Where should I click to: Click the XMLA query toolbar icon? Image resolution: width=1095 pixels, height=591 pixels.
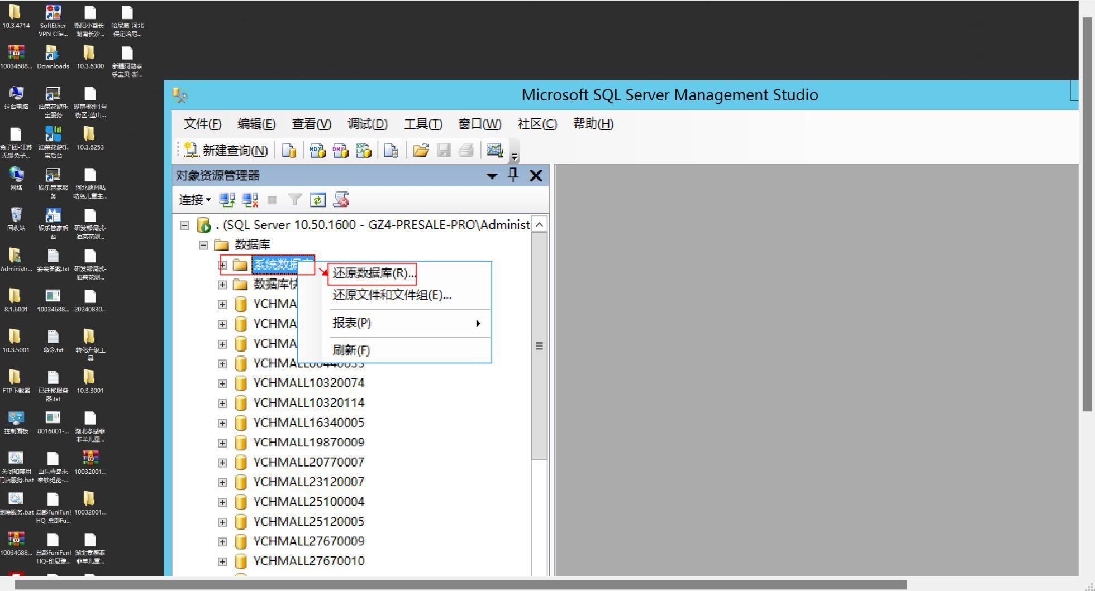363,150
